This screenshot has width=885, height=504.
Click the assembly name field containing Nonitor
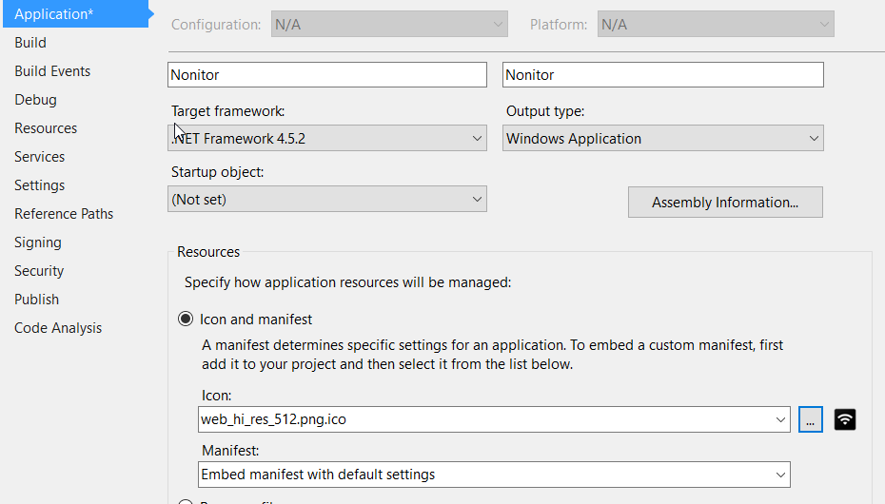click(x=326, y=75)
